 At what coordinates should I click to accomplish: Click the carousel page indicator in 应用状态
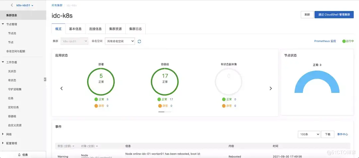[165, 112]
